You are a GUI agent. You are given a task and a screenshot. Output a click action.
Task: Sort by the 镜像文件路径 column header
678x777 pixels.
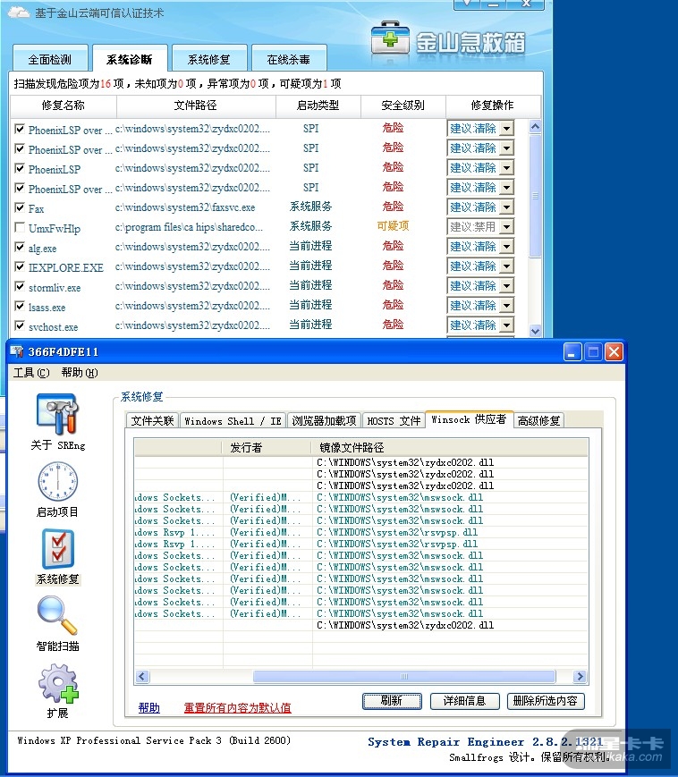tap(450, 447)
